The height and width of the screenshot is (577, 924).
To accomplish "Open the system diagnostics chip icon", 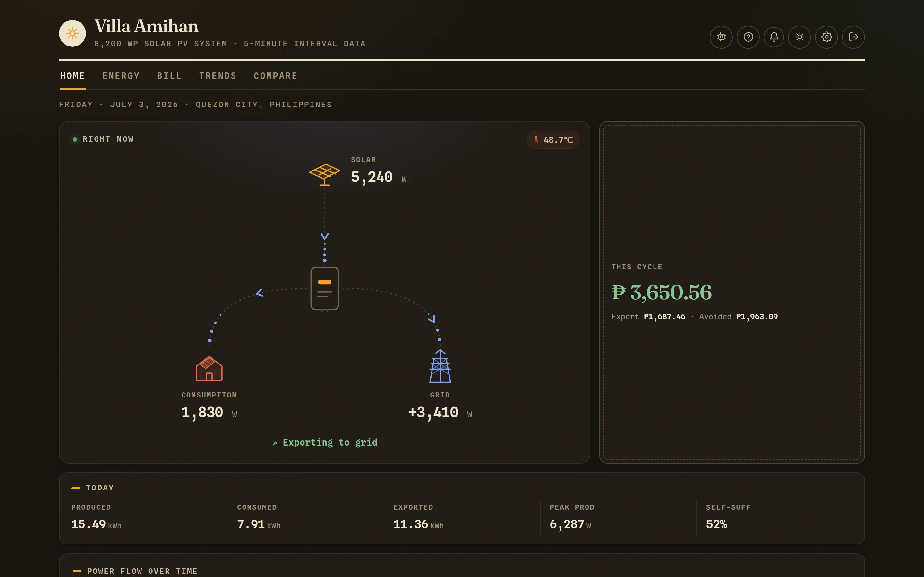I will [x=721, y=37].
